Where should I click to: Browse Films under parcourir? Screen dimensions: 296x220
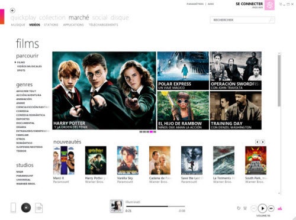21,62
